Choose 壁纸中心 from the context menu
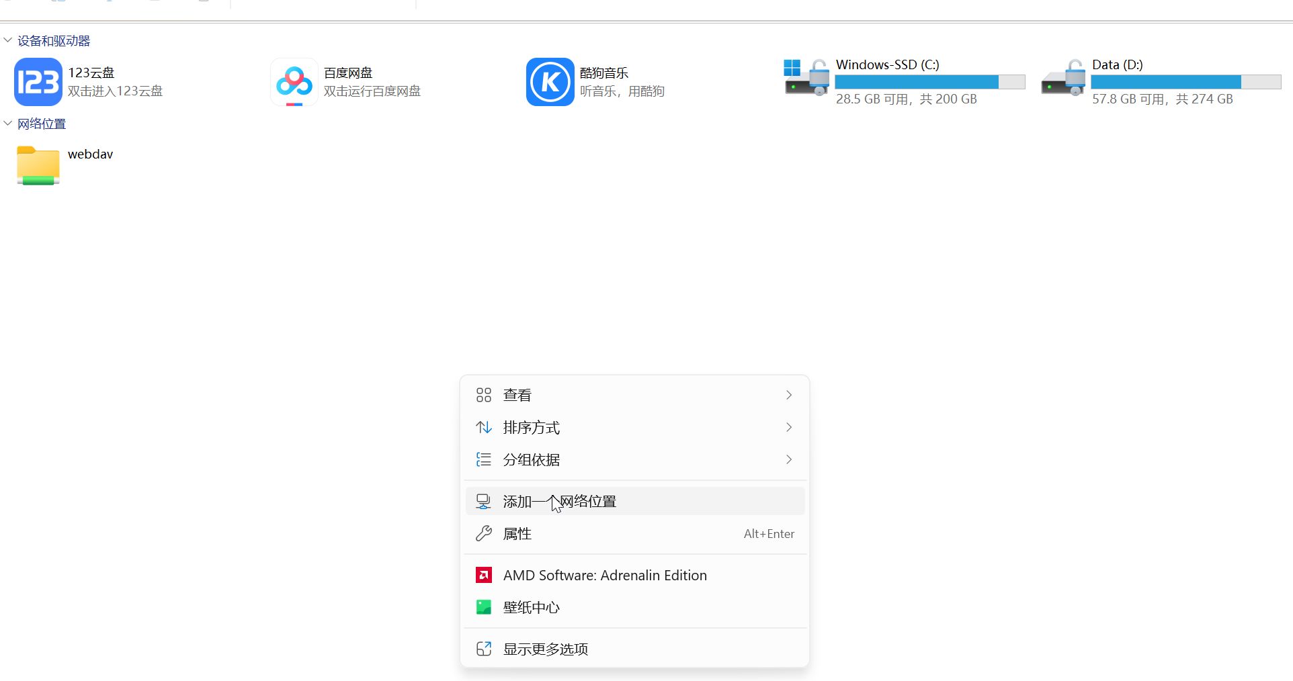Image resolution: width=1293 pixels, height=681 pixels. coord(635,607)
